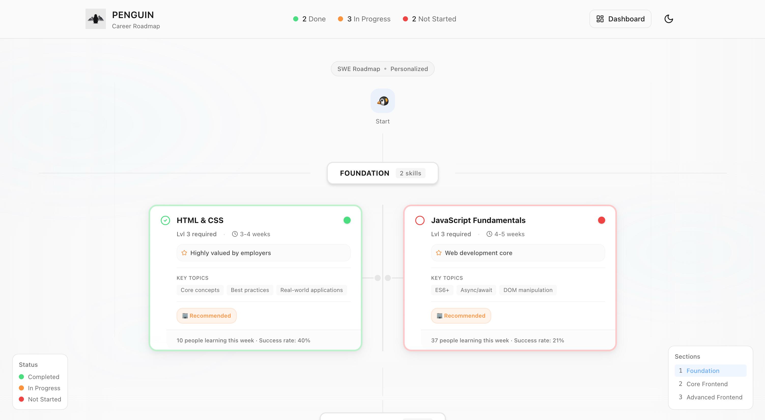Image resolution: width=765 pixels, height=420 pixels.
Task: Click Recommended badge on HTML & CSS card
Action: (x=206, y=316)
